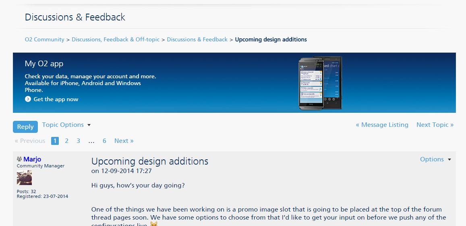Open Discussions & Feedback breadcrumb link
This screenshot has height=226, width=466.
[x=197, y=40]
